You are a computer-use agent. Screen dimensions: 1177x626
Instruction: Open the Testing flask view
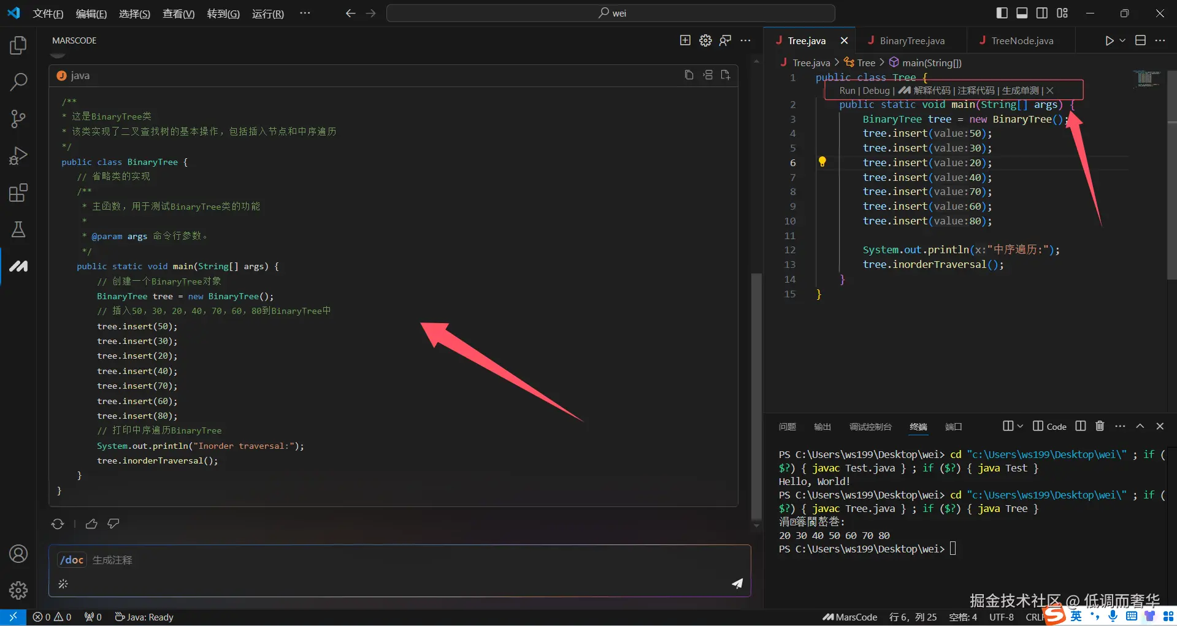point(18,229)
